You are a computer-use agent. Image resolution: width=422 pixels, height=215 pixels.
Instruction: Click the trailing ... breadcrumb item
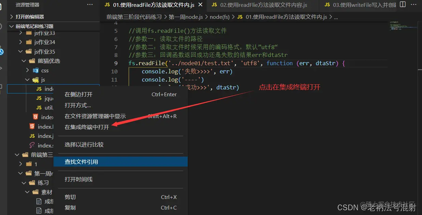point(336,17)
